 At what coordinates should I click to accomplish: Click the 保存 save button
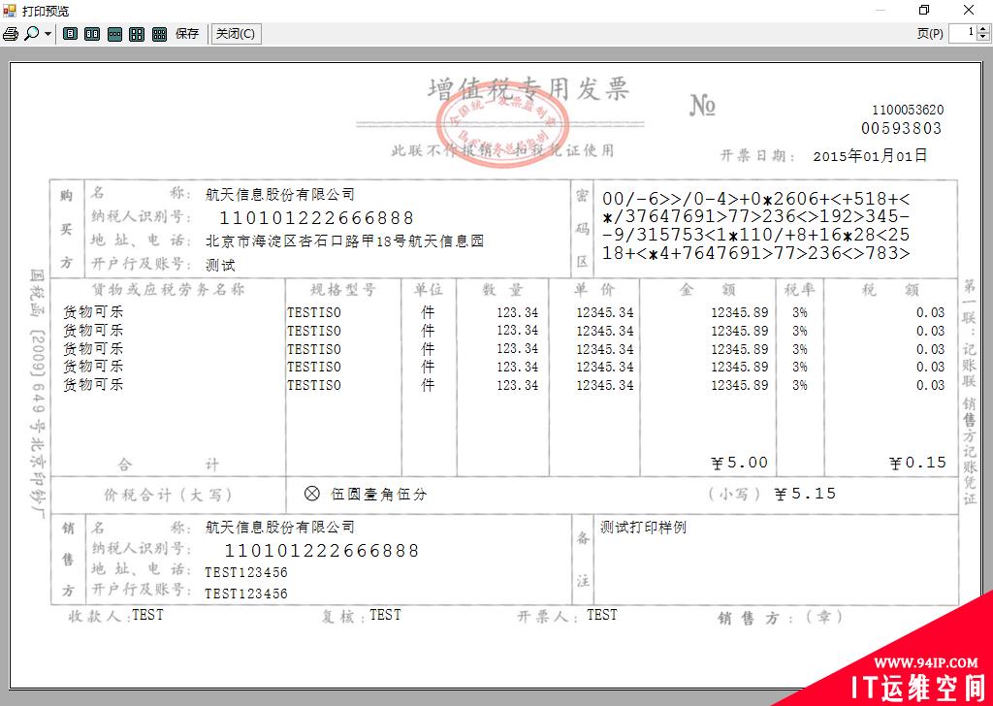pos(187,34)
